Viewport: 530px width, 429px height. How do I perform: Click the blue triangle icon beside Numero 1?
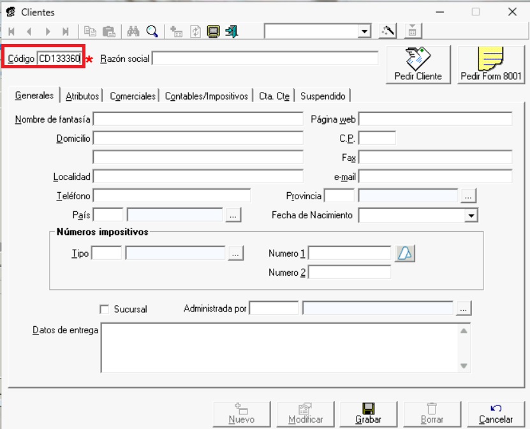(x=405, y=253)
